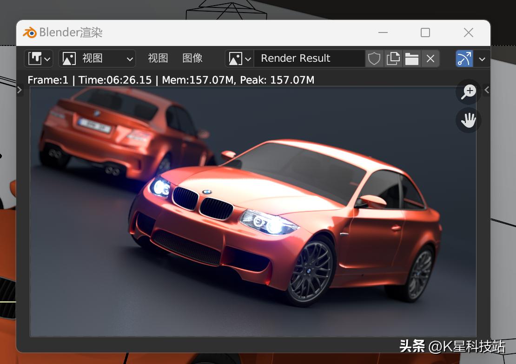This screenshot has width=516, height=364.
Task: Click the pan hand gizmo
Action: pyautogui.click(x=468, y=120)
